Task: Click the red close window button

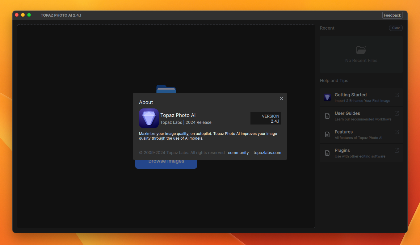Action: [x=17, y=15]
